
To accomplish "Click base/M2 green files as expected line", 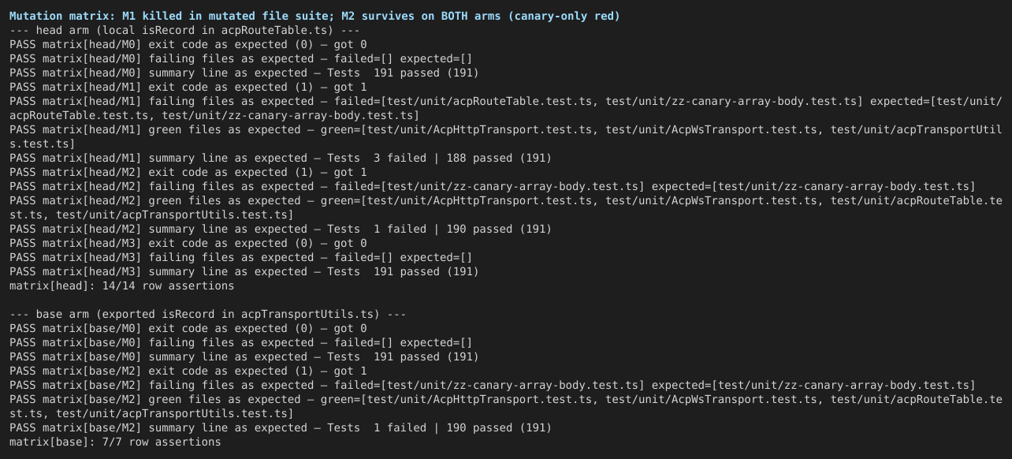I will [506, 407].
